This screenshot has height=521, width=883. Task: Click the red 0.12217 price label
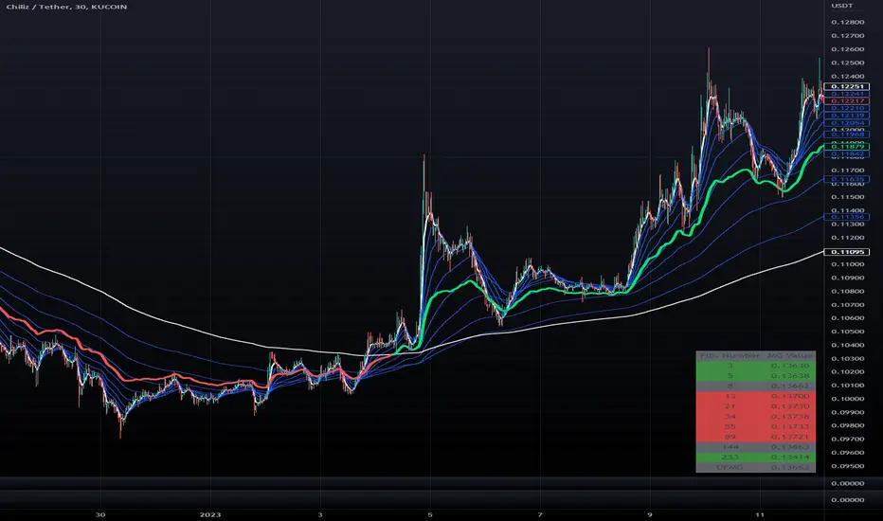pos(846,100)
